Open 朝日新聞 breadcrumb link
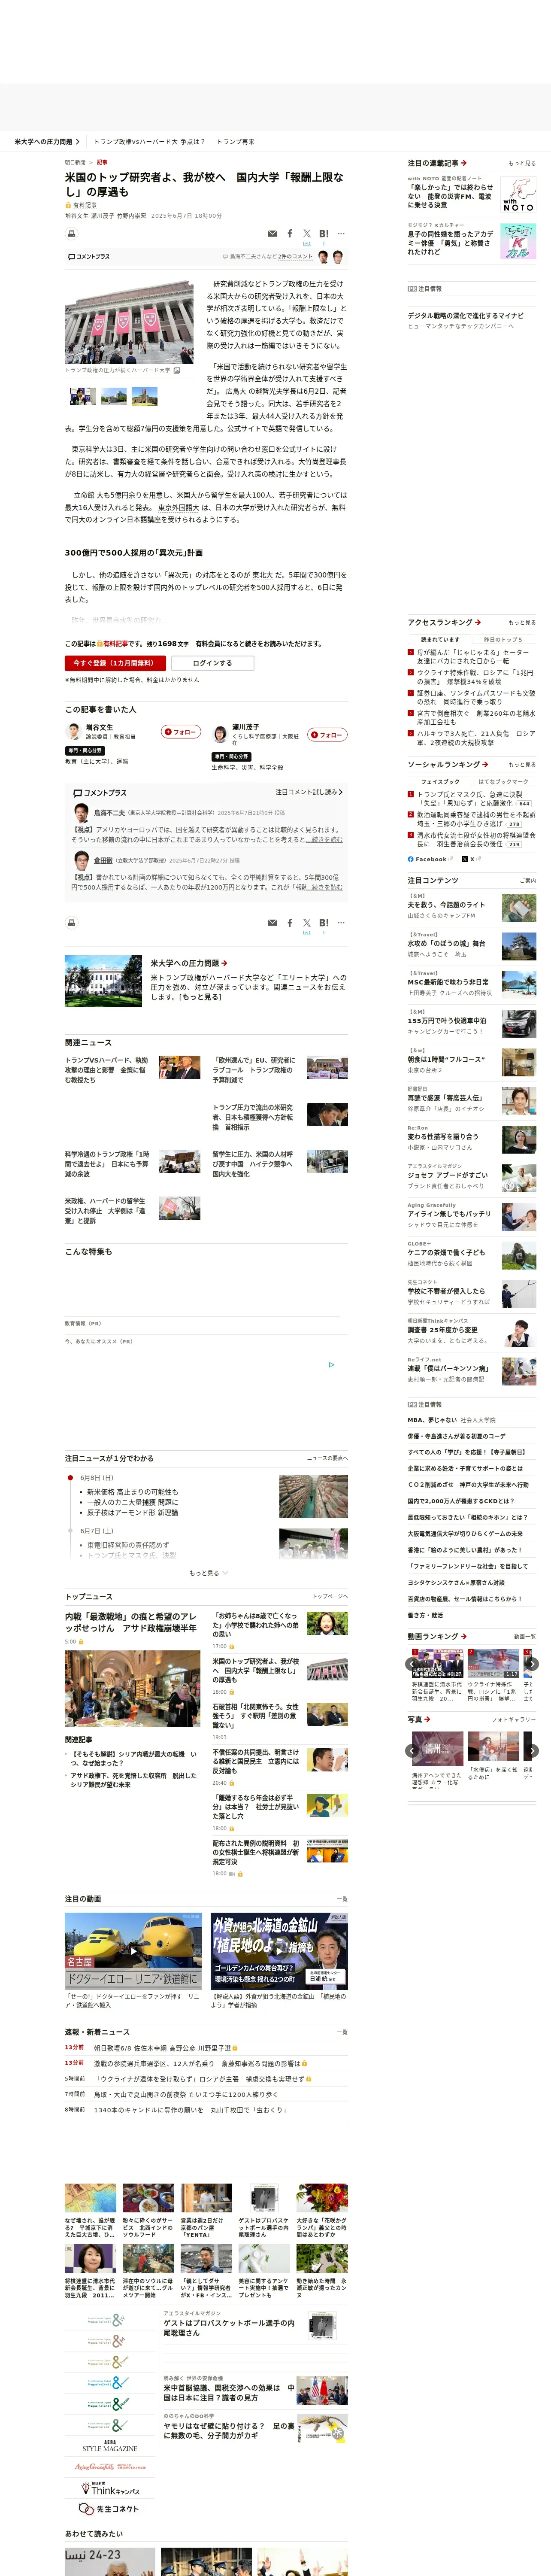The height and width of the screenshot is (2576, 551). point(75,162)
